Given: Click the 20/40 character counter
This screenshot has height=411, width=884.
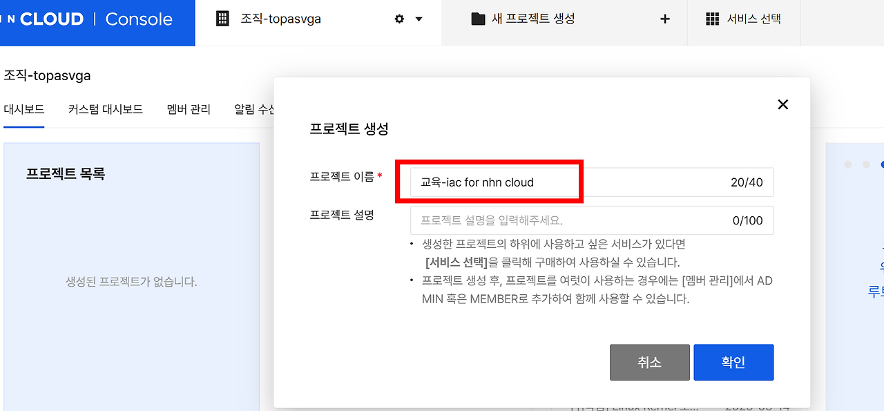Looking at the screenshot, I should click(x=747, y=182).
